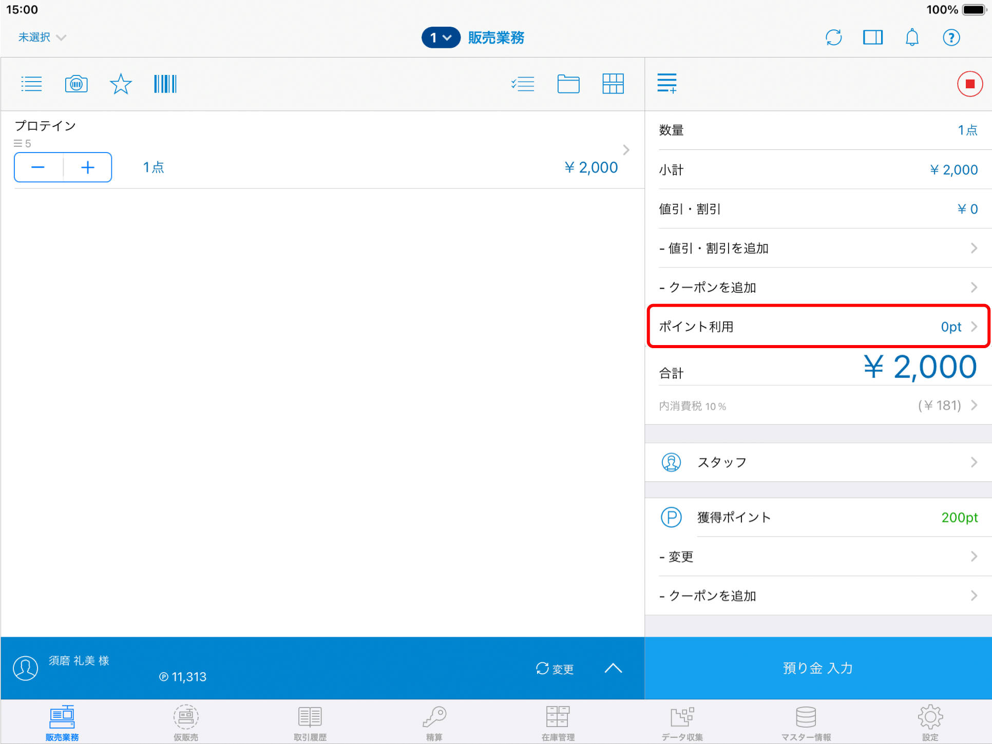The height and width of the screenshot is (744, 992).
Task: Switch to grid layout view icon
Action: [613, 84]
